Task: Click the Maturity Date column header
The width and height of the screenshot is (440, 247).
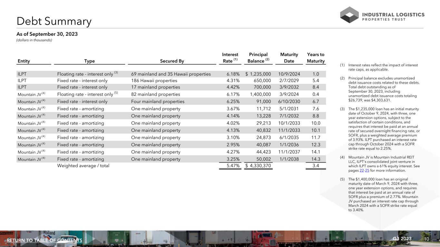Action: 289,58
